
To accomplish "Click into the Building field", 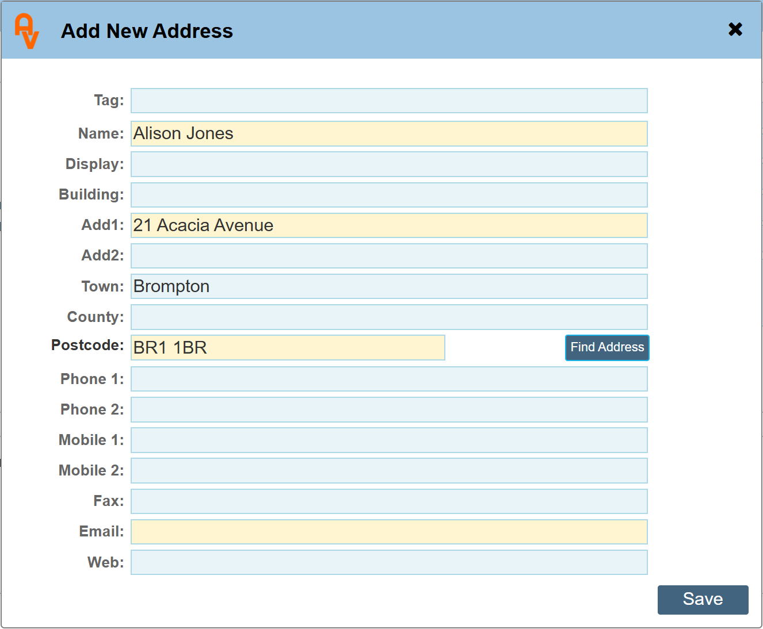I will coord(389,195).
